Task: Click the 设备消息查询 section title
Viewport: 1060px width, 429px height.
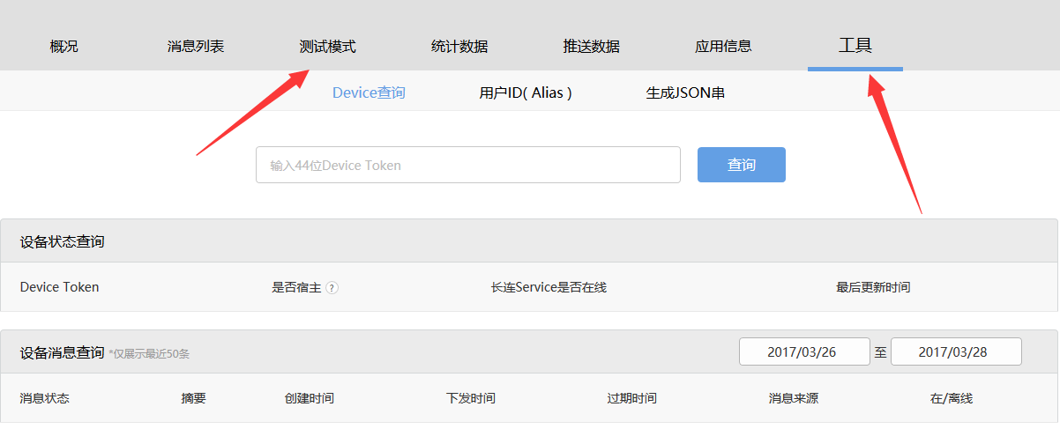Action: 62,352
